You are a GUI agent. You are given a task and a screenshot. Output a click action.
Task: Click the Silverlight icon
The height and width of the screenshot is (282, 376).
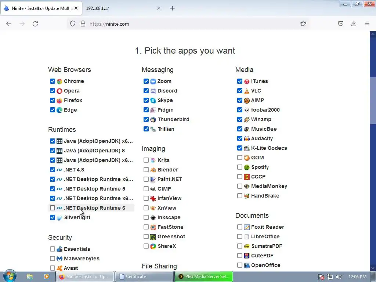[59, 217]
